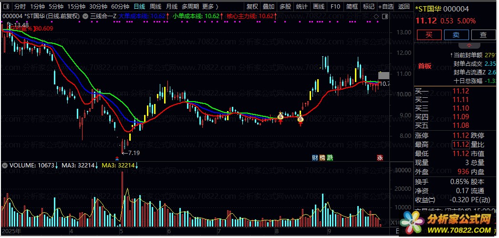The image size is (499, 238).
Task: Open the 复权 adjustment menu
Action: coord(252,6)
